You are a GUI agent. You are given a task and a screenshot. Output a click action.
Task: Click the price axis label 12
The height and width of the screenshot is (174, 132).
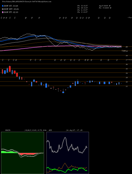click(x=126, y=82)
